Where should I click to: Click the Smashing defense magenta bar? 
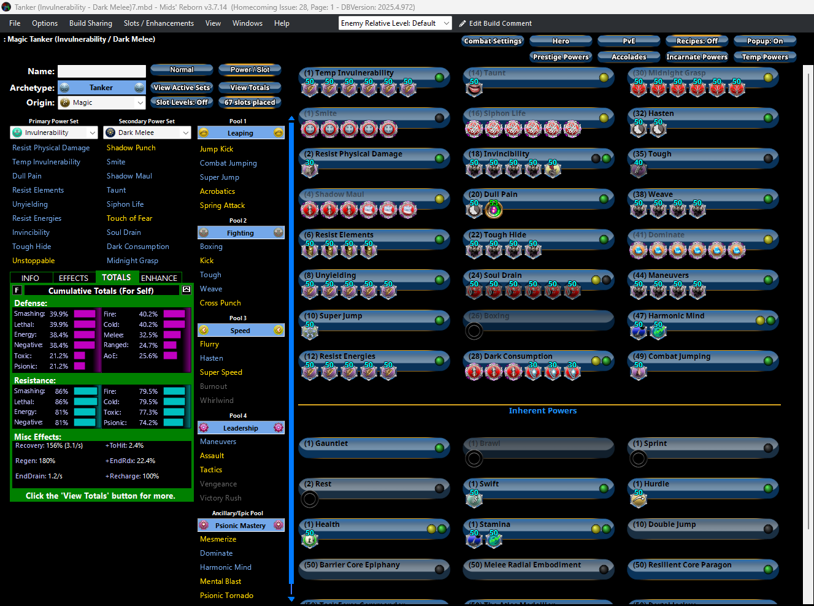pyautogui.click(x=85, y=314)
